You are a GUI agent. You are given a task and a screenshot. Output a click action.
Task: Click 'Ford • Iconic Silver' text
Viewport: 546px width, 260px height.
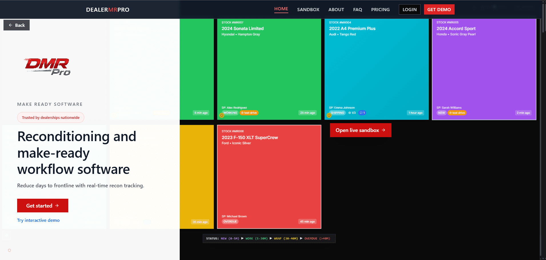236,143
